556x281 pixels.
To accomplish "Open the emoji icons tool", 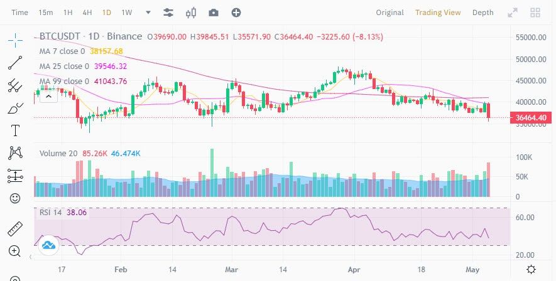I will (x=15, y=198).
